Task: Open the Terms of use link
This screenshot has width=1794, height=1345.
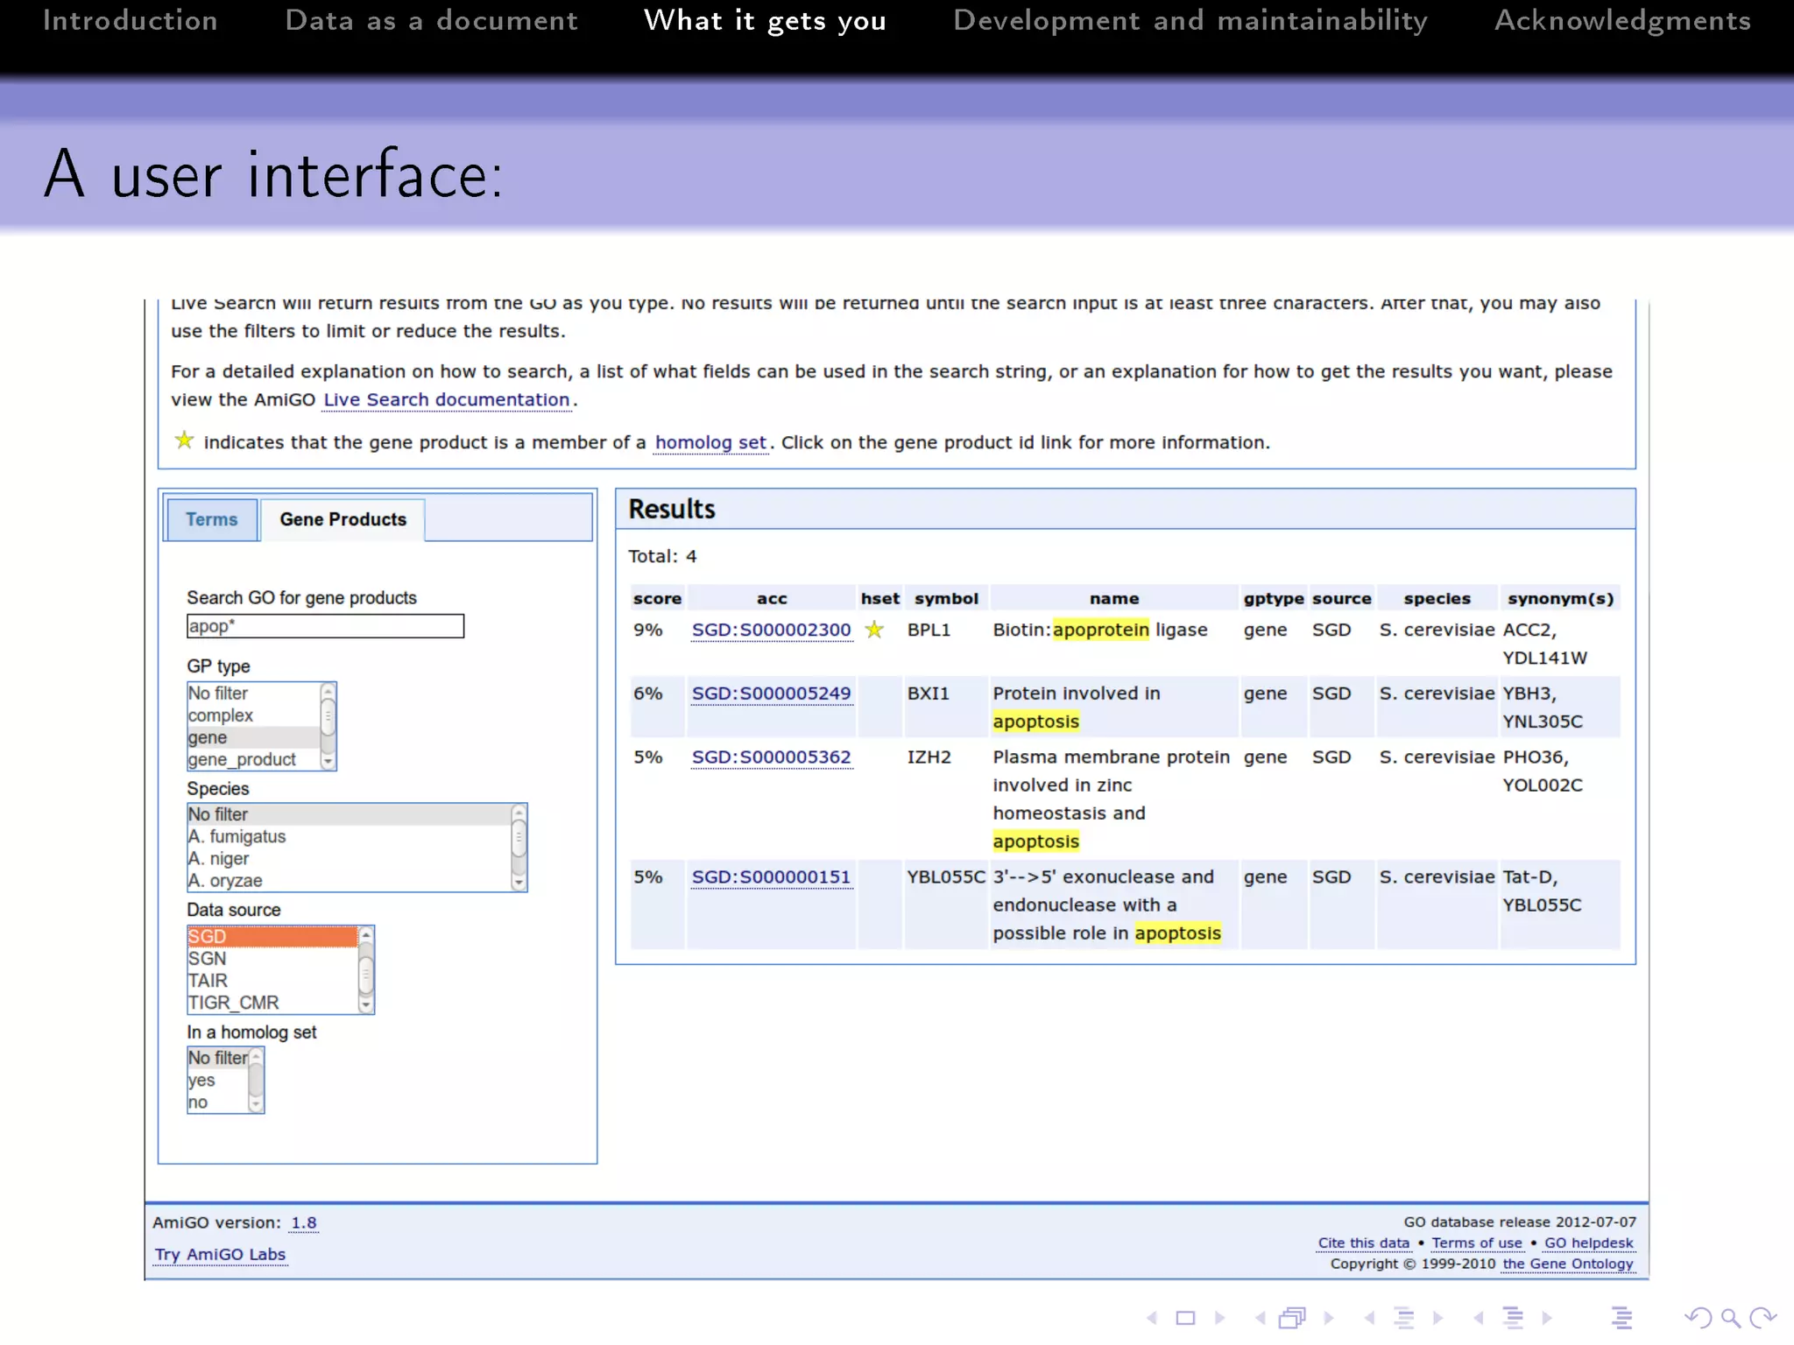Action: [1477, 1243]
